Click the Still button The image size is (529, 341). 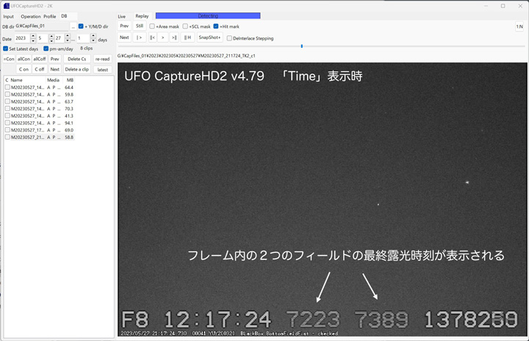140,26
